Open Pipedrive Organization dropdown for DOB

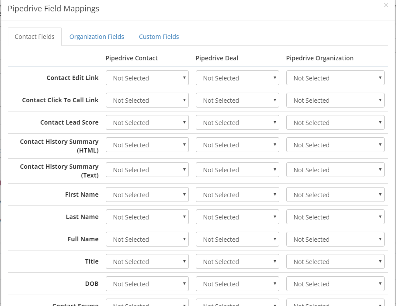pyautogui.click(x=335, y=284)
